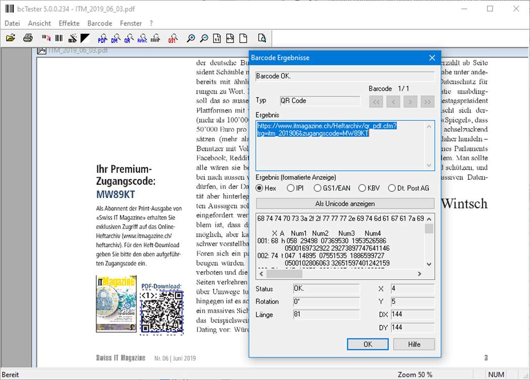This screenshot has height=380, width=530.
Task: Click the IT Magazine cover thumbnail
Action: pyautogui.click(x=116, y=304)
